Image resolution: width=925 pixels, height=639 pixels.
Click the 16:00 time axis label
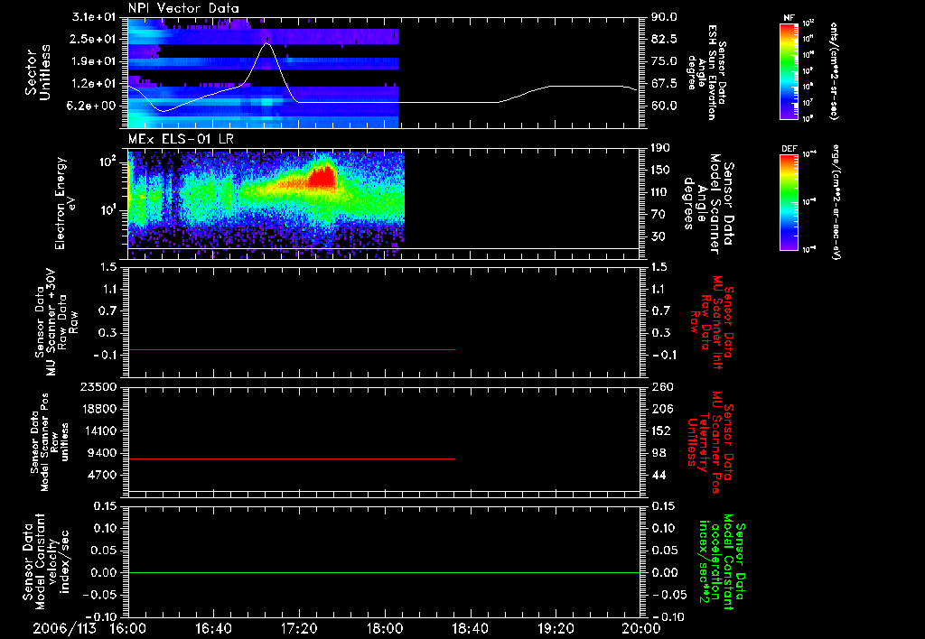click(x=128, y=629)
